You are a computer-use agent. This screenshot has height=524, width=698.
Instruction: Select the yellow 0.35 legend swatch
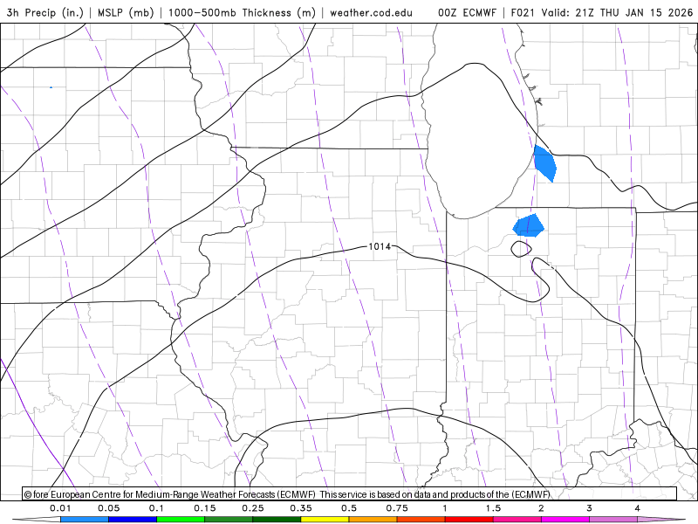tap(325, 520)
